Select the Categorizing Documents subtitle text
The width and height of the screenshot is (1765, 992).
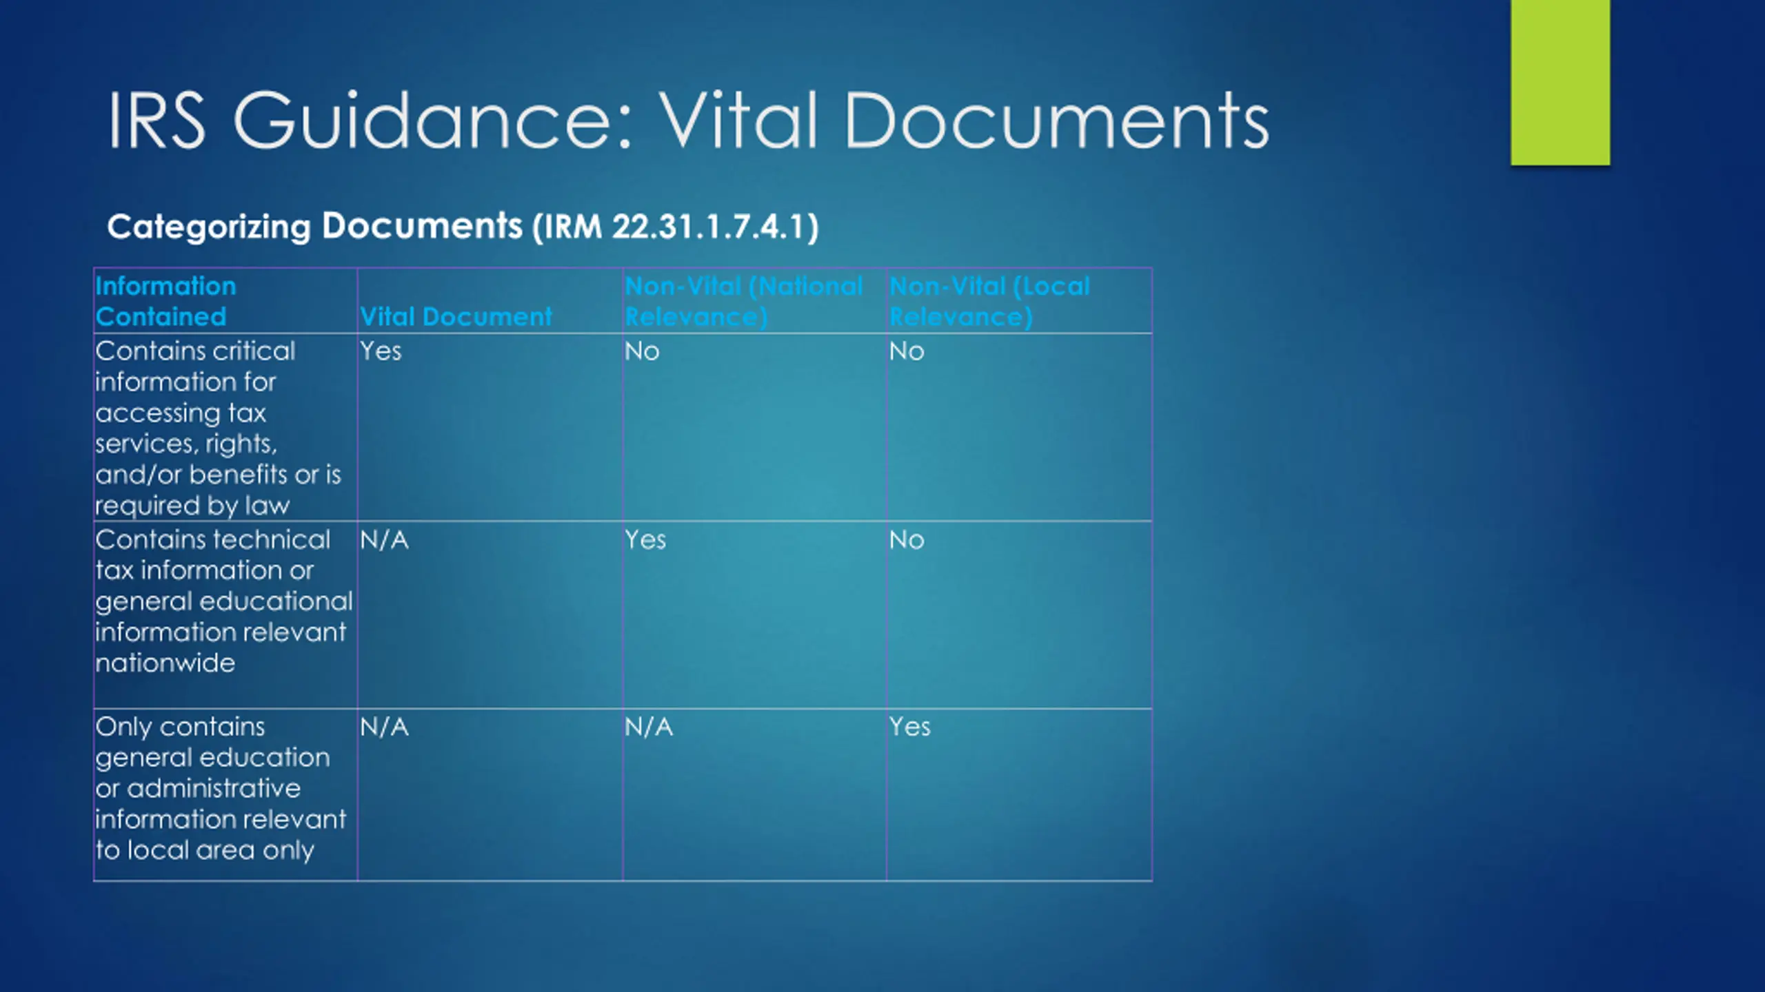(314, 227)
